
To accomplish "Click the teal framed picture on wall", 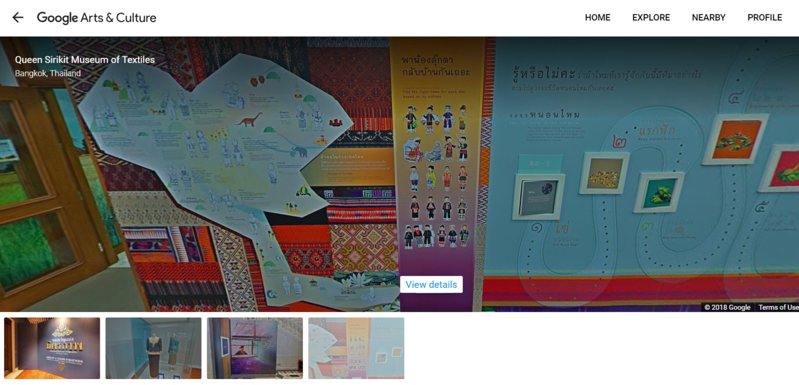I will pos(658,192).
